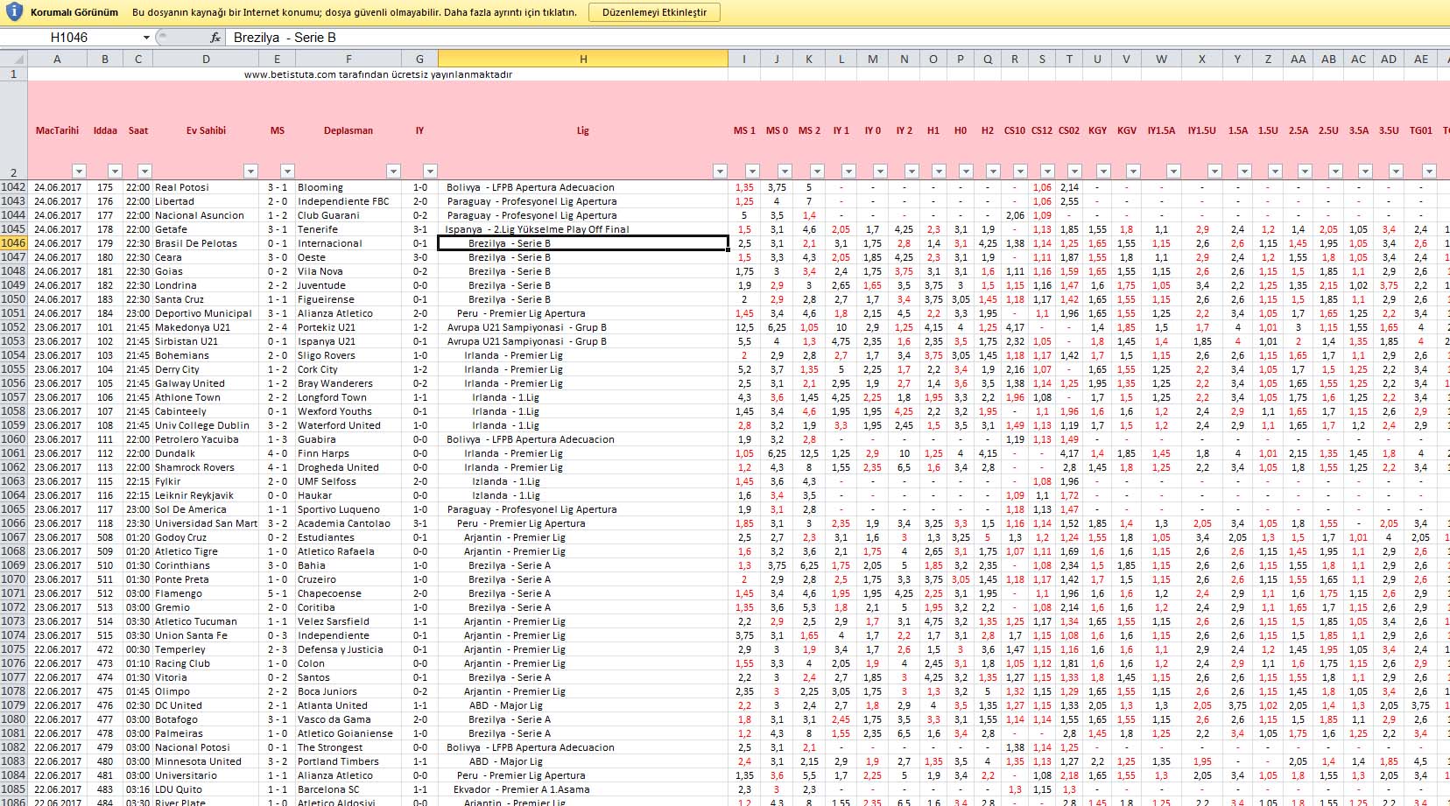Click the Ispanya - 2.Lig Yükselme Play Off Final cell

click(583, 229)
